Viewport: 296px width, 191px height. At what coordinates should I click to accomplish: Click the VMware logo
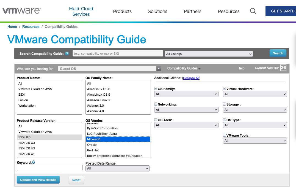coord(21,10)
